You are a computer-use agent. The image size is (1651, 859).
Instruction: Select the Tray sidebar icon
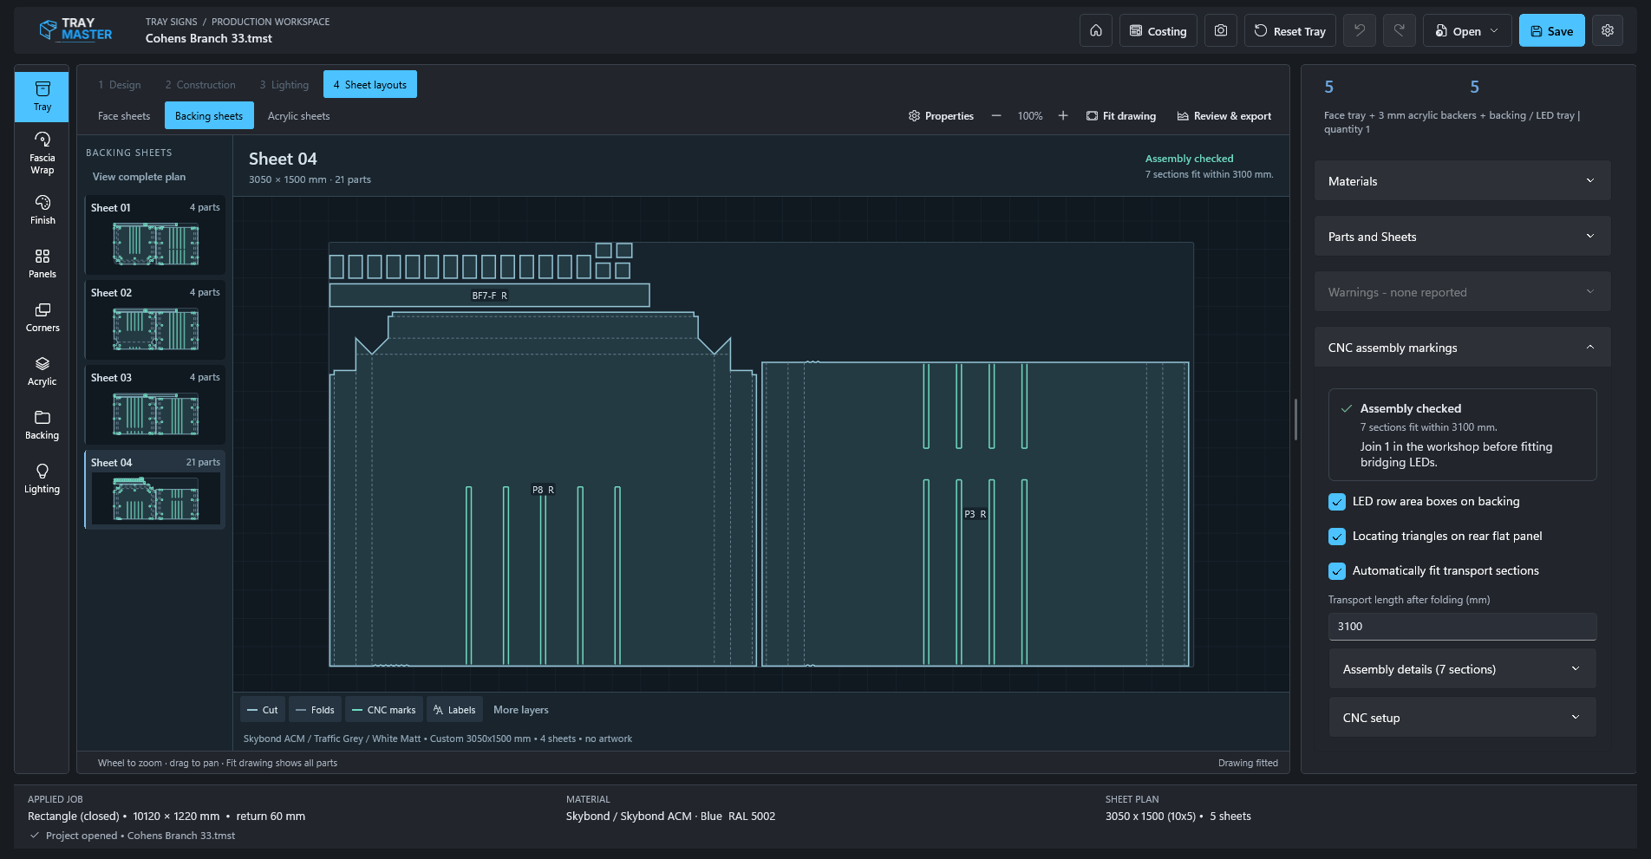click(x=42, y=96)
